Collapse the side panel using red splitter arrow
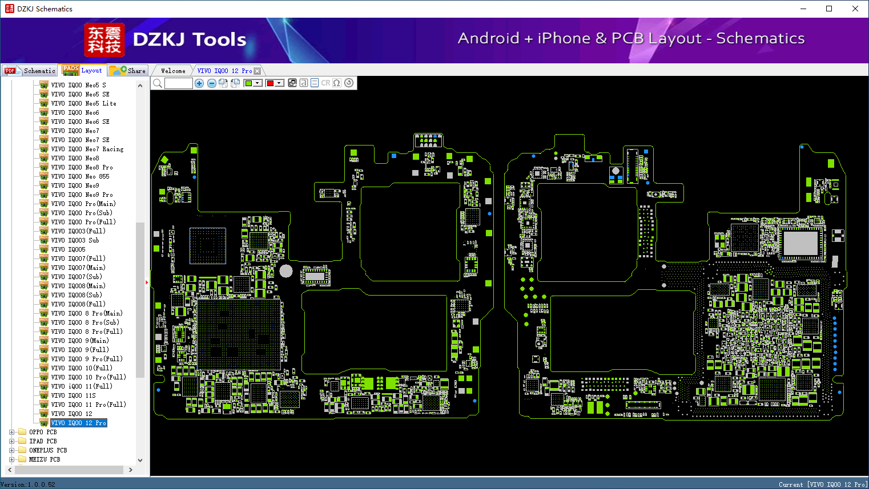Image resolution: width=869 pixels, height=489 pixels. point(147,282)
